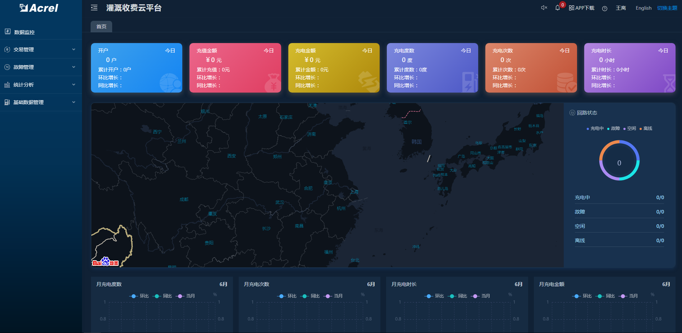Toggle 故障 legend in 回路状态
Screen dimensions: 682x333
pos(613,128)
